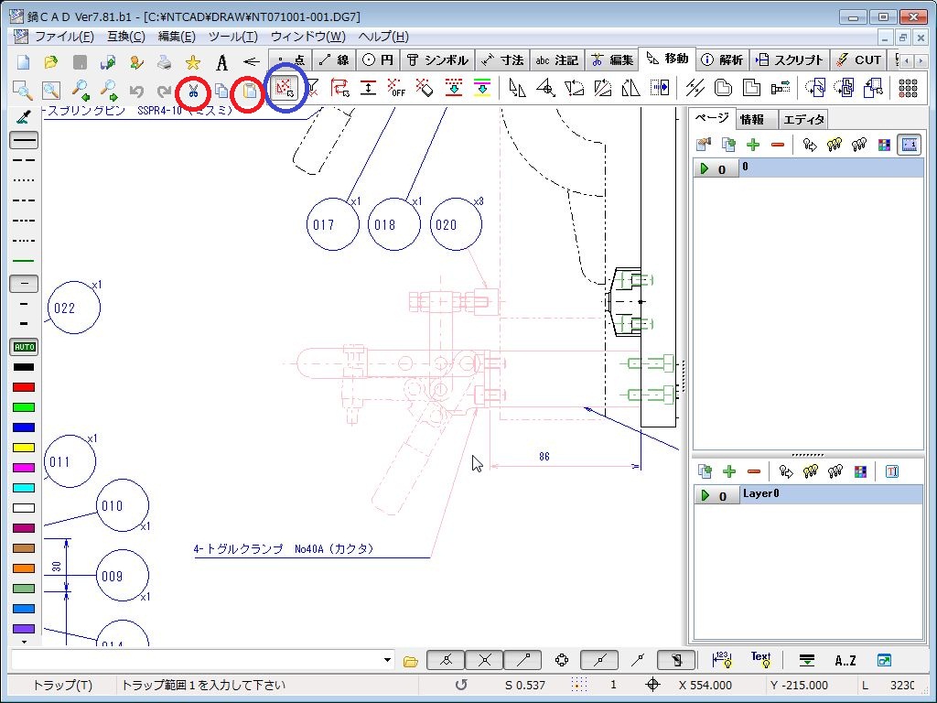Open the エディタ panel tab
This screenshot has width=937, height=703.
pos(803,120)
